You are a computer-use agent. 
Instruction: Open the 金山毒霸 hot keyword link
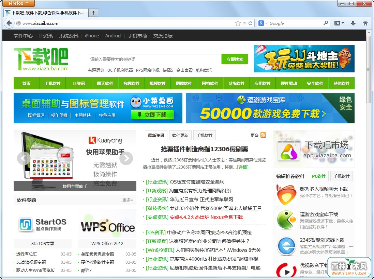(184, 70)
